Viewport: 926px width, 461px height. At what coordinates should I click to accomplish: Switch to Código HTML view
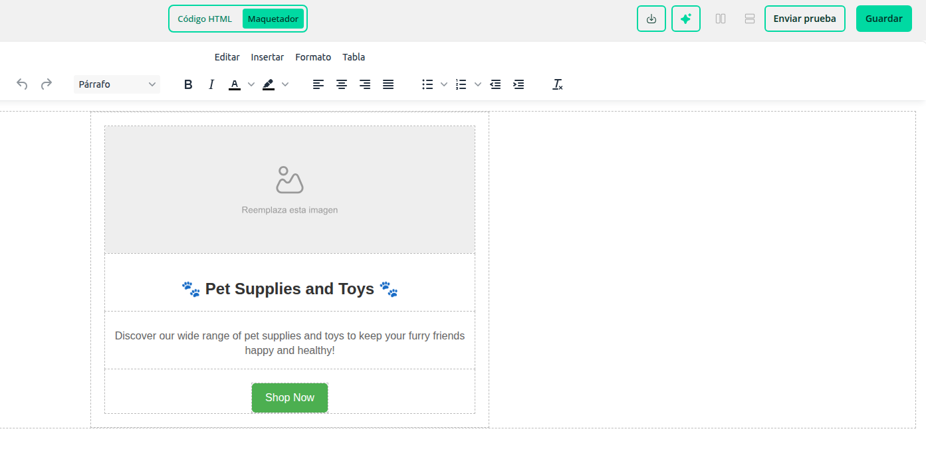tap(205, 19)
